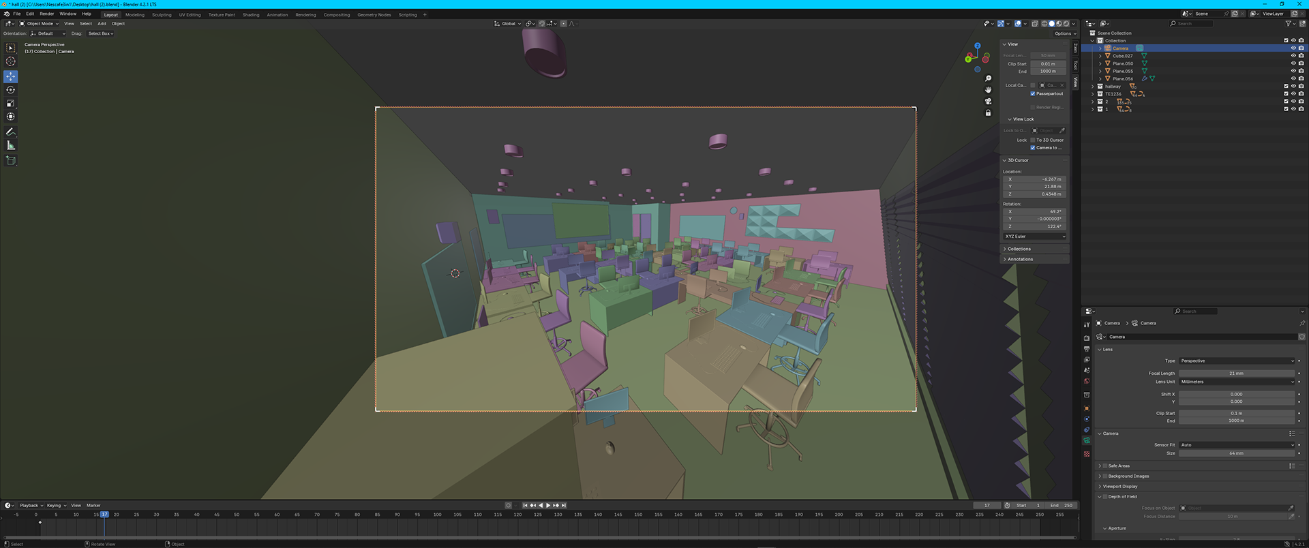Open the Output properties tab icon
Viewport: 1309px width, 548px height.
click(x=1087, y=349)
